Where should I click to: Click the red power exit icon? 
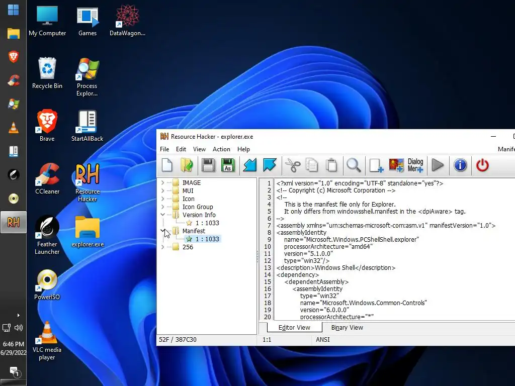click(x=482, y=165)
